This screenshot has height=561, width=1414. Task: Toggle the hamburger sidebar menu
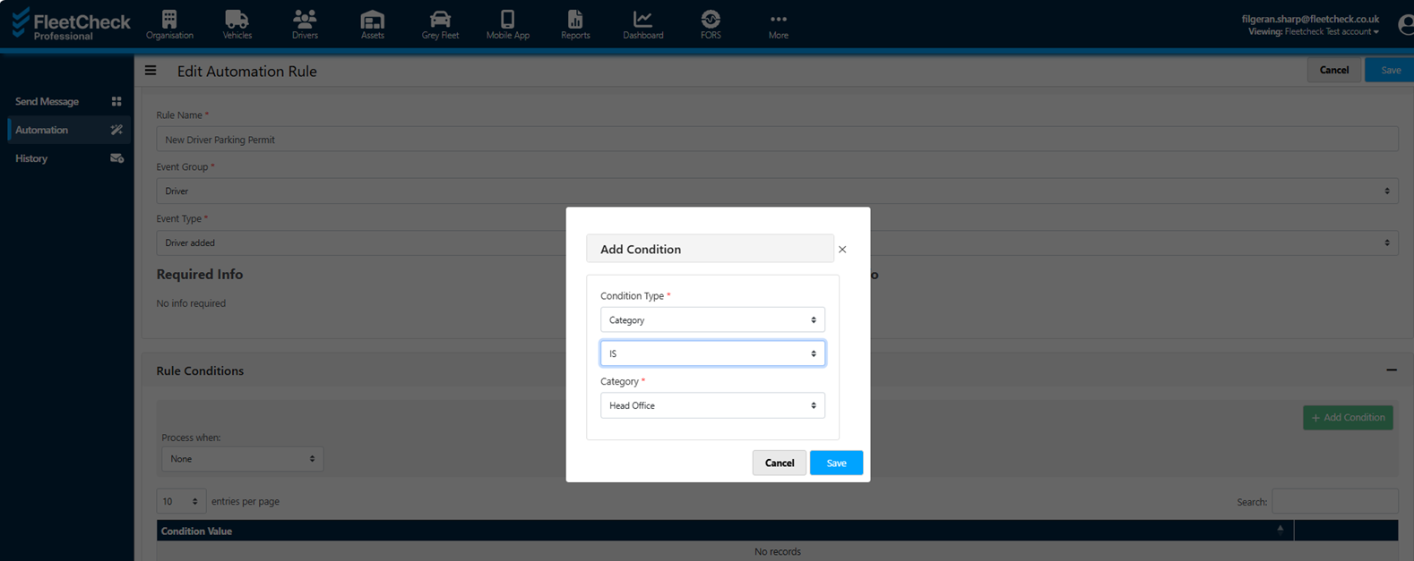pos(151,71)
